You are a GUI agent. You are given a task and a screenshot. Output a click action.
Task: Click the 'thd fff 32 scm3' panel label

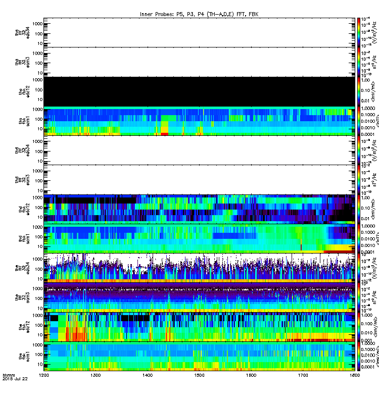coord(22,180)
